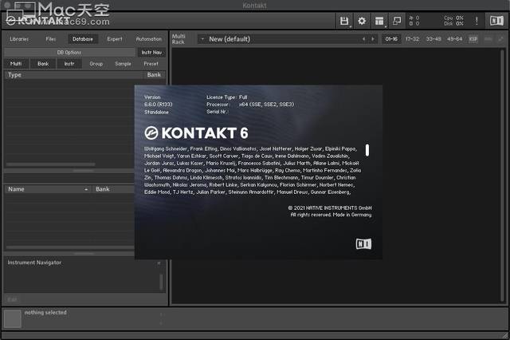Viewport: 510px width, 340px height.
Task: Click the rack vertical scrollbar
Action: (x=503, y=176)
